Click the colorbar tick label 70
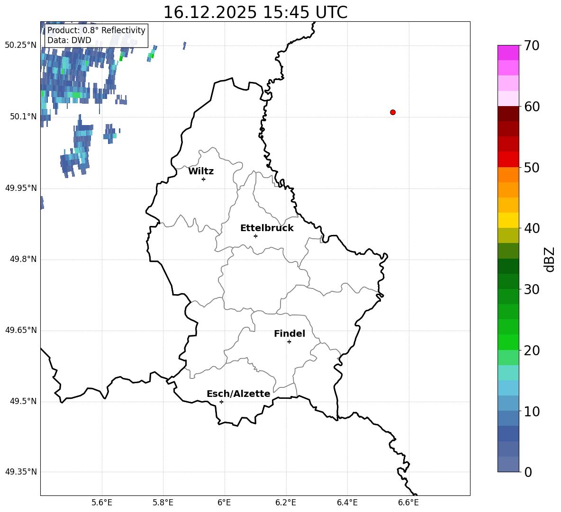 (532, 45)
